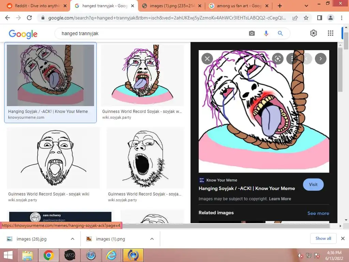Switch to the images (1).png tab
Viewport: 349px width, 262px height.
[x=171, y=6]
